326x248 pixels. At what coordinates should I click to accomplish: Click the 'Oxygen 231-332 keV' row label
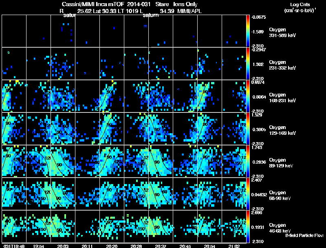coord(282,65)
